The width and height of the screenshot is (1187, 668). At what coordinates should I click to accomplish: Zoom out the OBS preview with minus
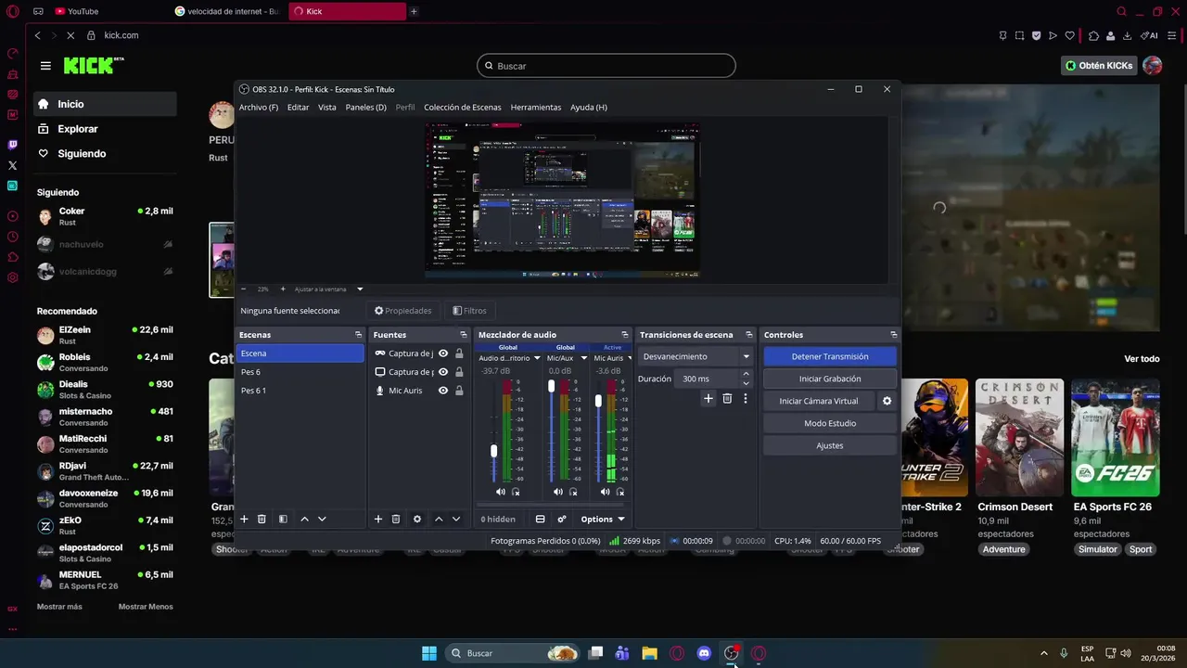[x=244, y=289]
